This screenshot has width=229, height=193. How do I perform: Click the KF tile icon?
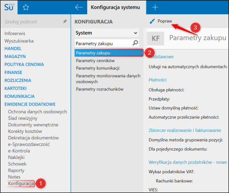156,39
